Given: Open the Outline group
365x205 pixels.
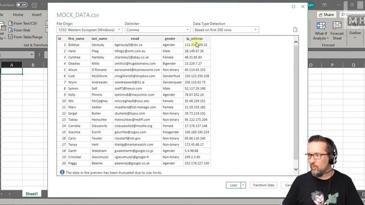Looking at the screenshot, I should tap(355, 33).
